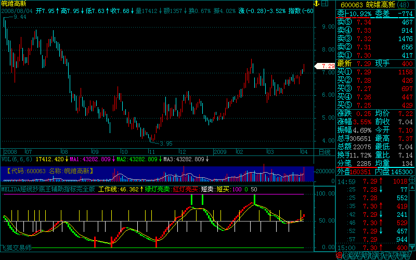Click the 3.95 low price annotation
Viewport: 416px width, 260px height.
click(166, 144)
